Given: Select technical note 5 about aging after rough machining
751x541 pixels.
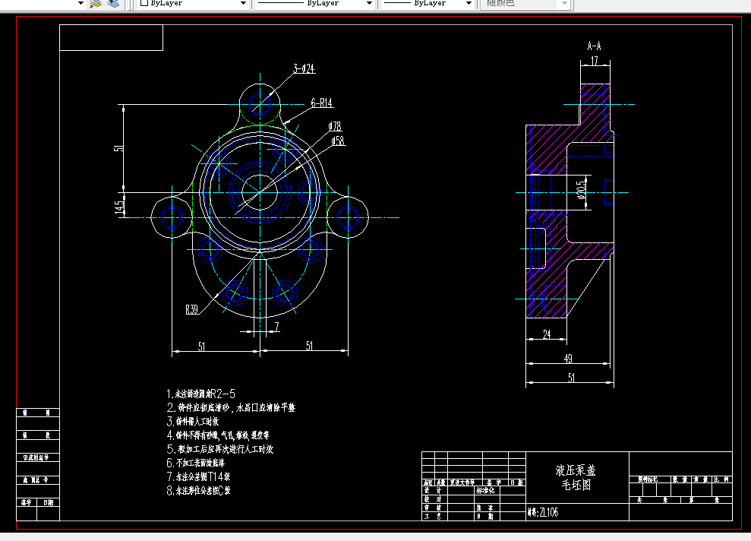Looking at the screenshot, I should (x=220, y=449).
